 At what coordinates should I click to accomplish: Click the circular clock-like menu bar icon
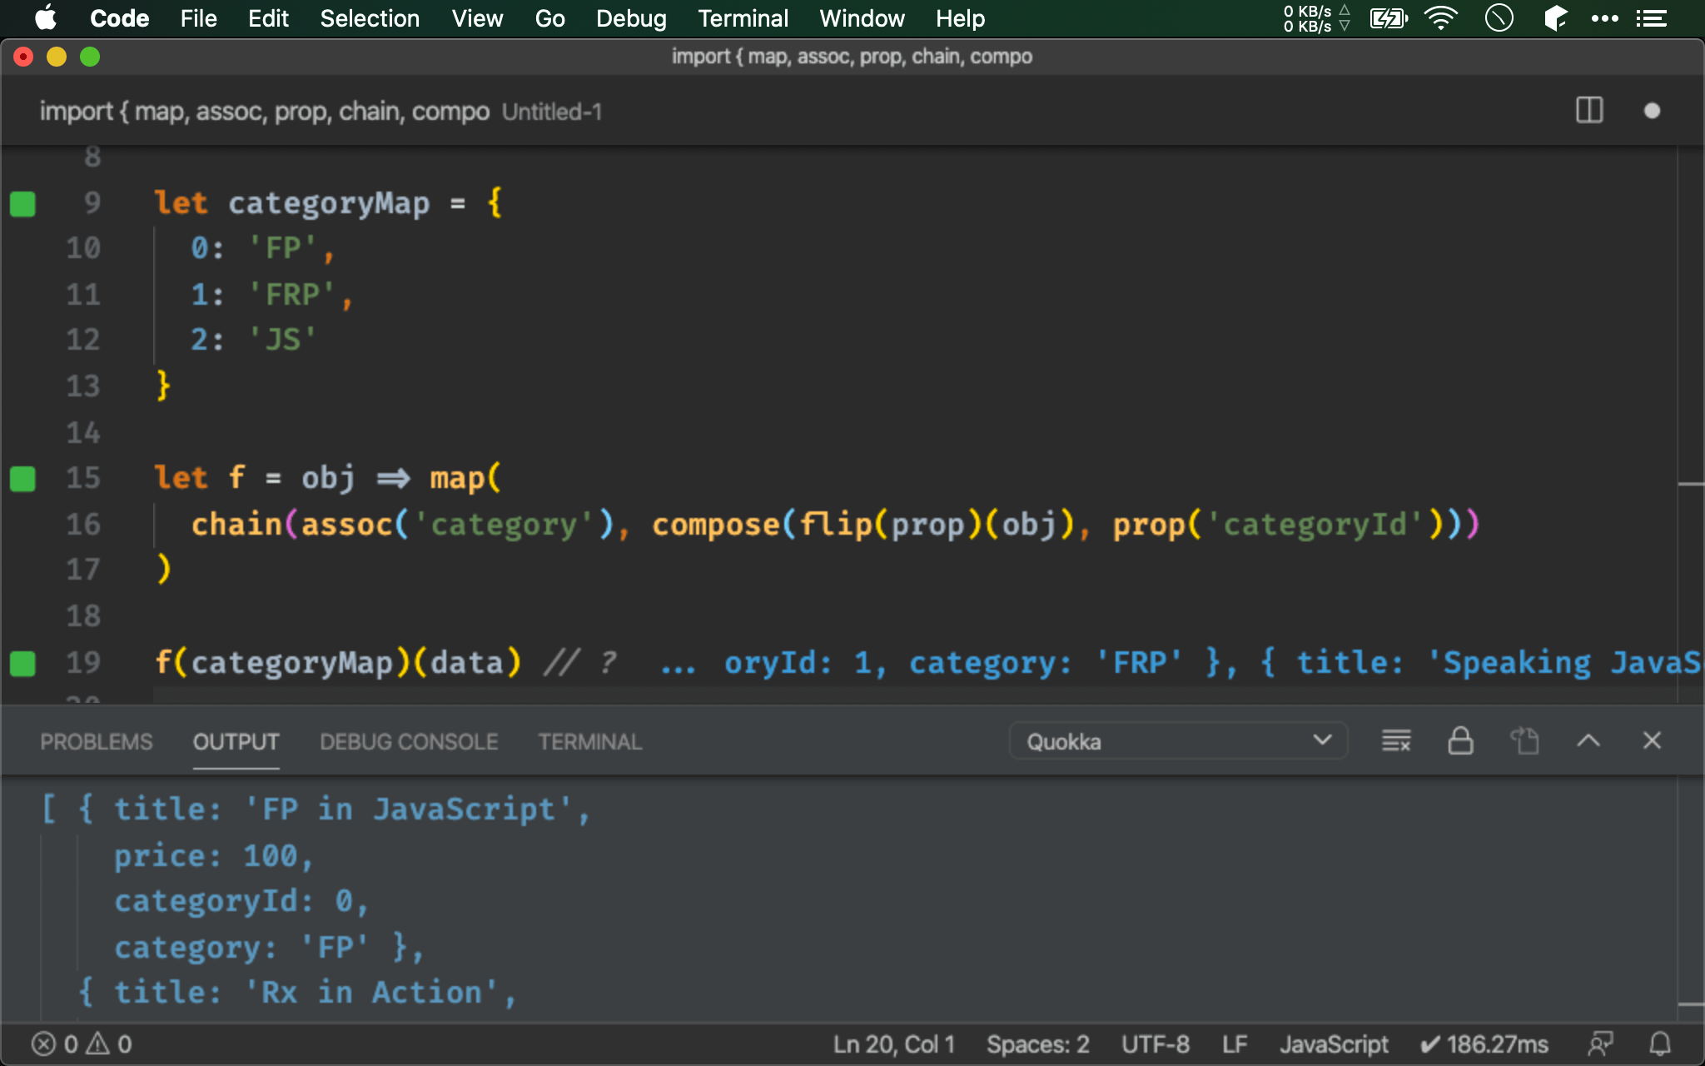point(1499,18)
